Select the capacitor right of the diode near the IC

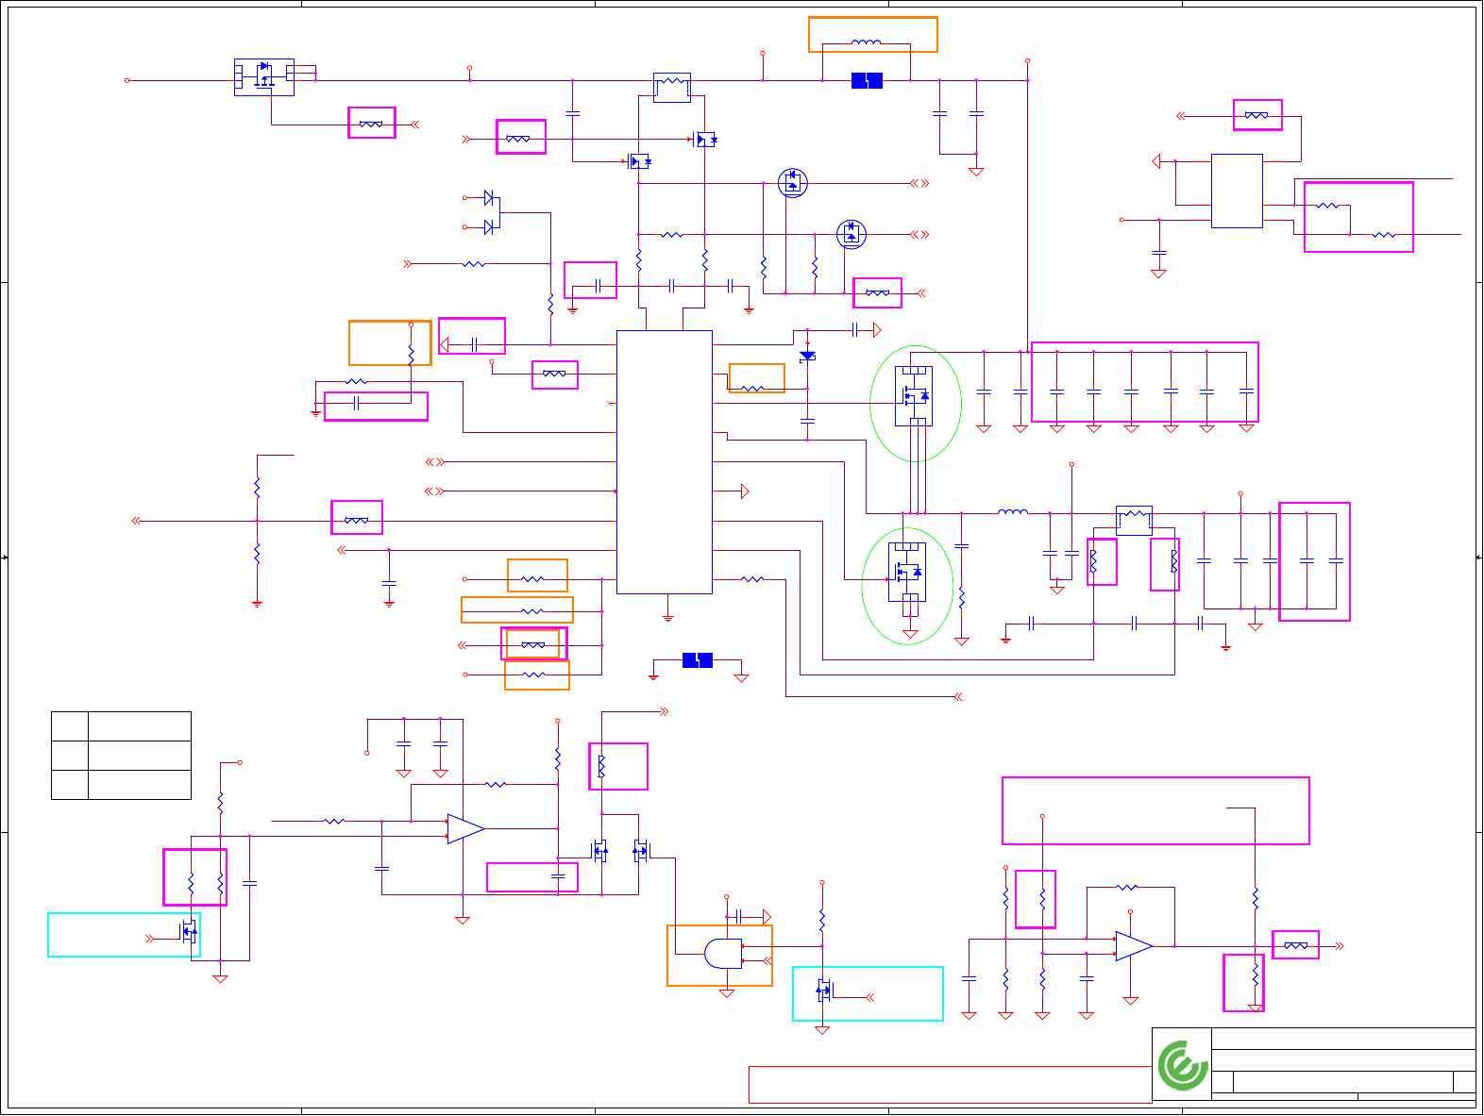854,330
